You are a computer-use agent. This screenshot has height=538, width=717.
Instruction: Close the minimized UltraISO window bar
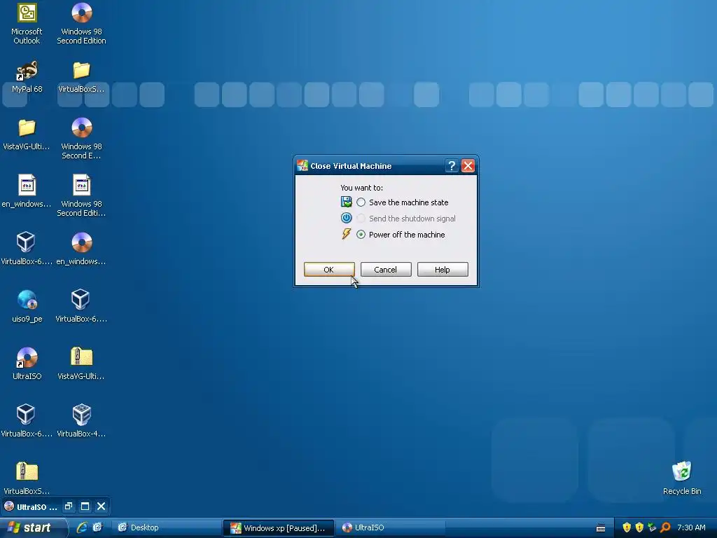coord(102,506)
